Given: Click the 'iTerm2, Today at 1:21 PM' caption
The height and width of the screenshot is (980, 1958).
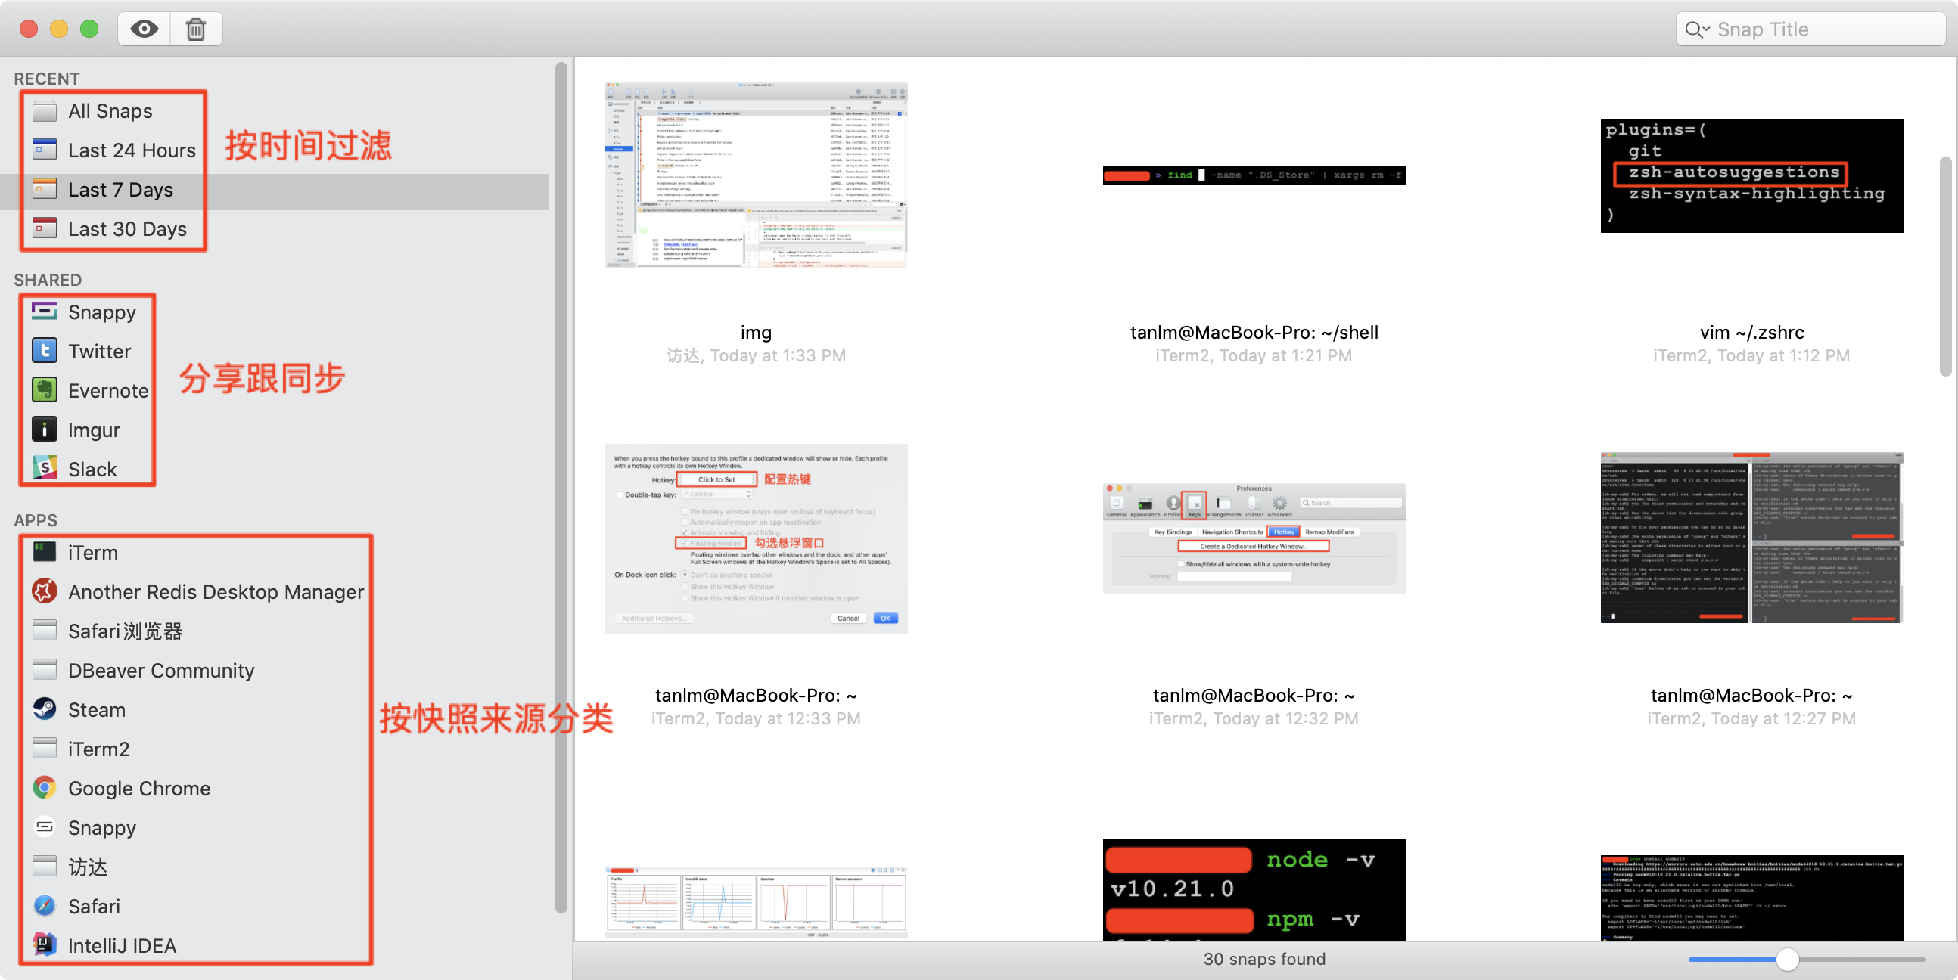Looking at the screenshot, I should (1254, 355).
